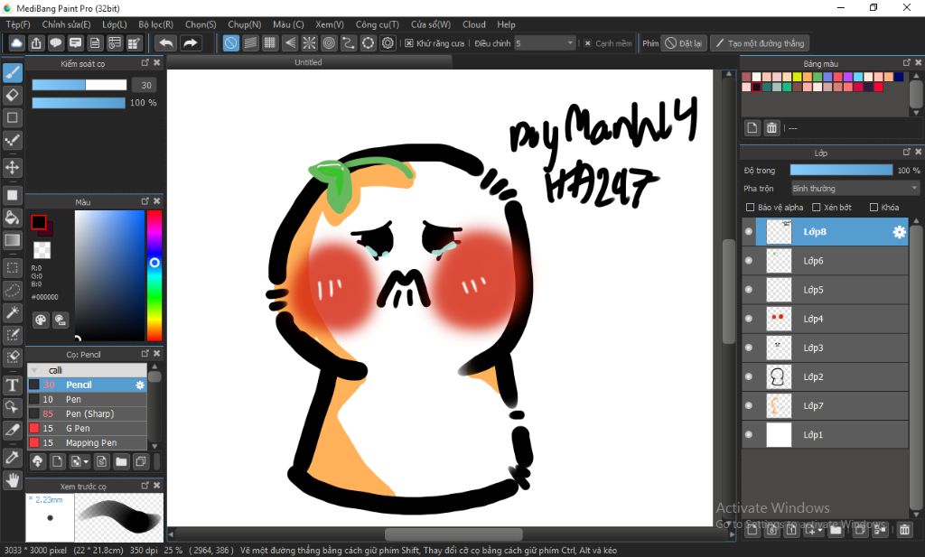Viewport: 925px width, 557px height.
Task: Select the Hand tool
Action: [13, 480]
